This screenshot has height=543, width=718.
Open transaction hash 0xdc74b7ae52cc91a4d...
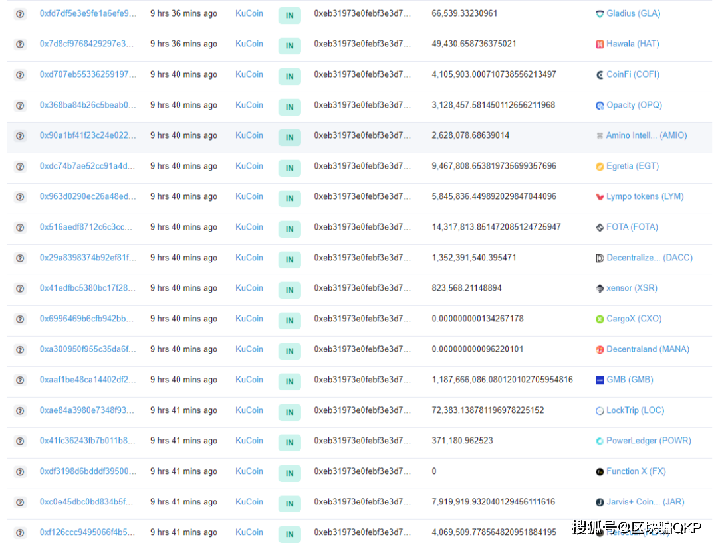tap(87, 166)
